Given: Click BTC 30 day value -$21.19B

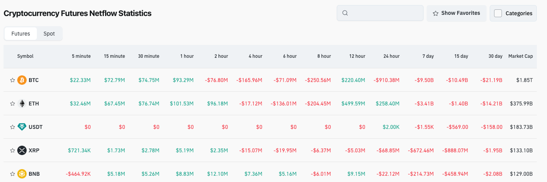Looking at the screenshot, I should click(491, 80).
